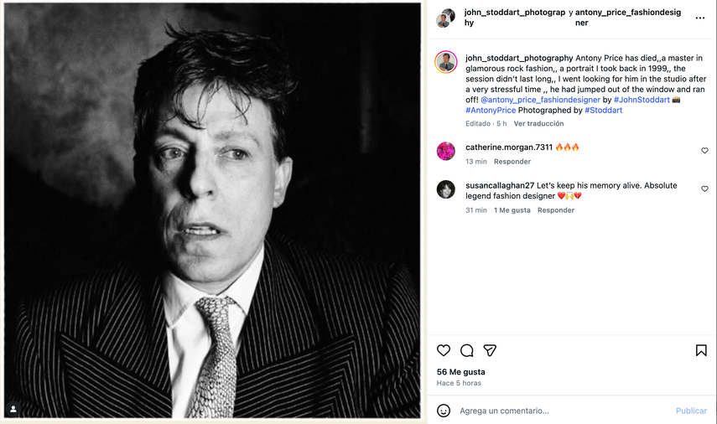Image resolution: width=717 pixels, height=424 pixels.
Task: Open the @antony_price_fashiondesigner mention
Action: [540, 100]
